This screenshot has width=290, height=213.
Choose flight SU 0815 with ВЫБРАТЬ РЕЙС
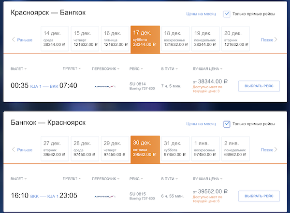coord(259,197)
